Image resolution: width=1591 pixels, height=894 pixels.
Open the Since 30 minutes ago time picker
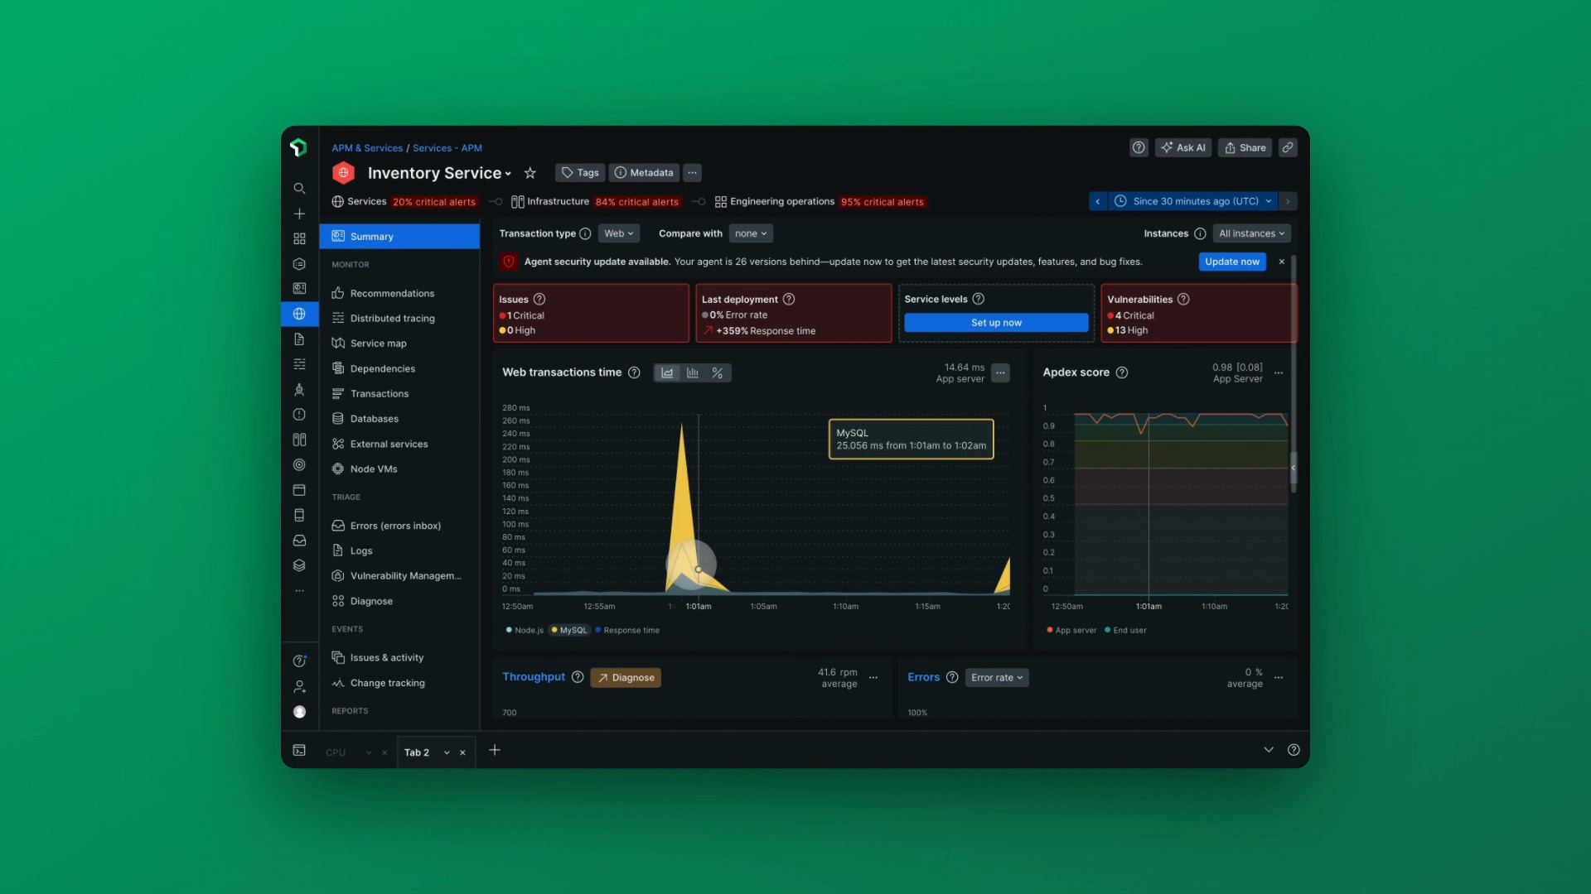[1193, 201]
